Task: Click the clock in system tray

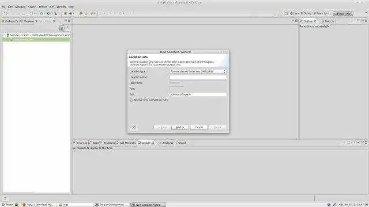Action: click(356, 205)
